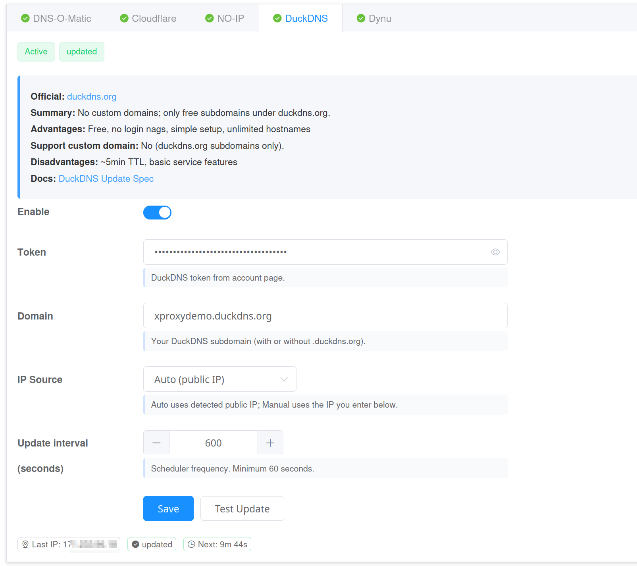This screenshot has height=566, width=637.
Task: Click the clock icon in Next countdown badge
Action: pyautogui.click(x=191, y=544)
